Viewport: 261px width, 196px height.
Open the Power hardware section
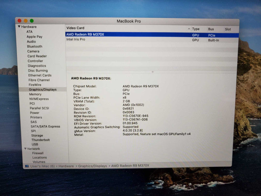click(35, 113)
